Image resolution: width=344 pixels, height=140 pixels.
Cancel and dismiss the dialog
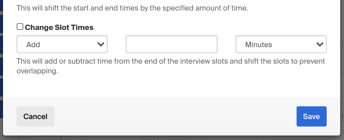click(x=35, y=116)
